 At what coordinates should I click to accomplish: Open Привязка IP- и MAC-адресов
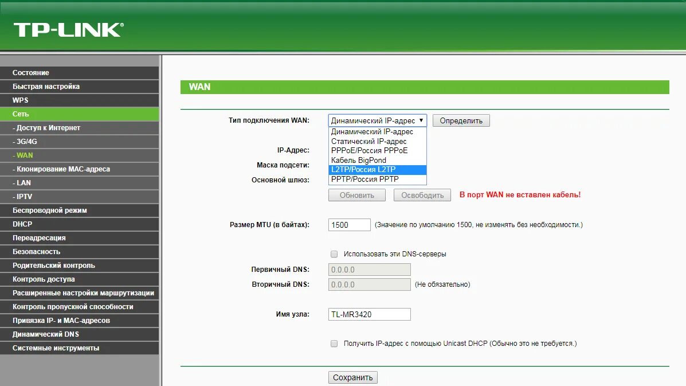click(x=79, y=321)
